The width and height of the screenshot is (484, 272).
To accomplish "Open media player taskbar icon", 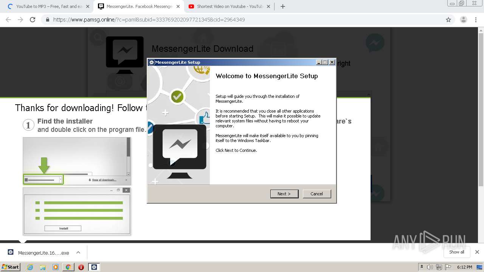I will (x=56, y=267).
